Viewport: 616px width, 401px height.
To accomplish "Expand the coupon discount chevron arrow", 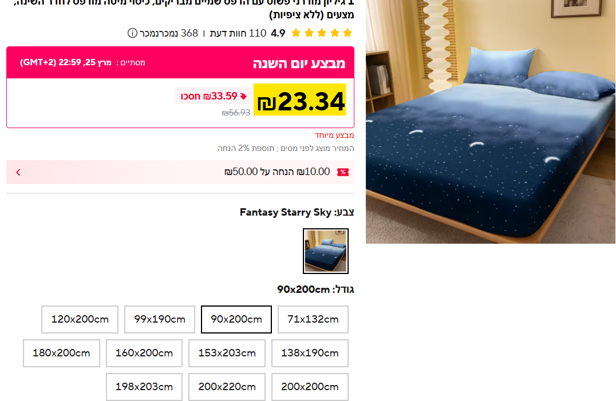I will [x=18, y=172].
